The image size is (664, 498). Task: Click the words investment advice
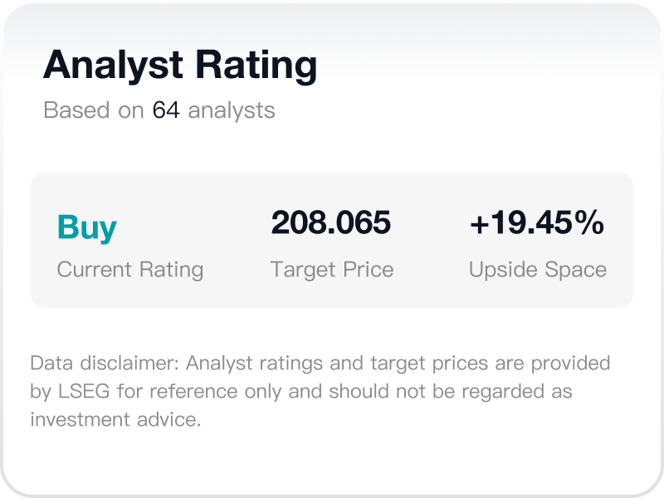point(115,420)
